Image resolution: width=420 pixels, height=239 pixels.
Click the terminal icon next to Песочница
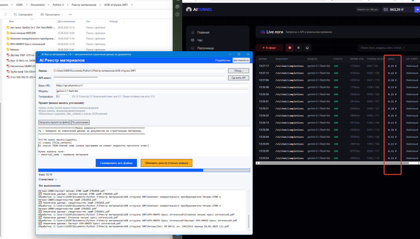(193, 48)
